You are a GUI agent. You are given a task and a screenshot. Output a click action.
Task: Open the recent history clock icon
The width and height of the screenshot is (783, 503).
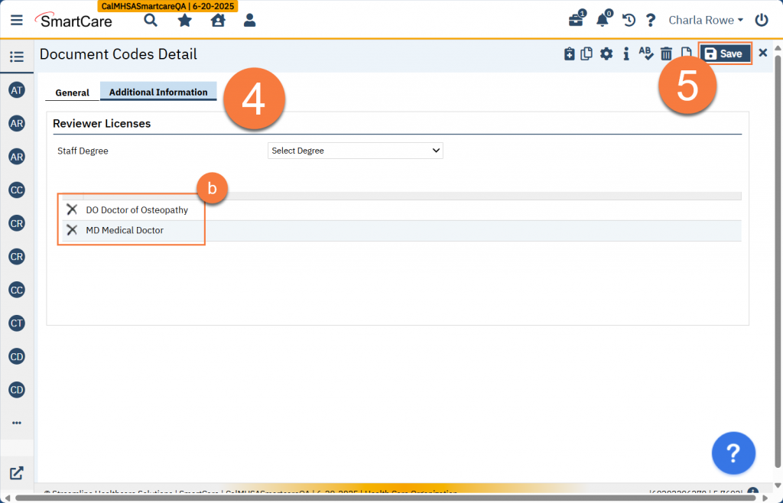click(x=629, y=21)
